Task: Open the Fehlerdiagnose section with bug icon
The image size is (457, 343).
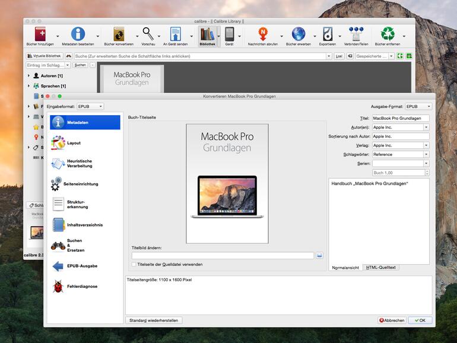Action: tap(58, 286)
